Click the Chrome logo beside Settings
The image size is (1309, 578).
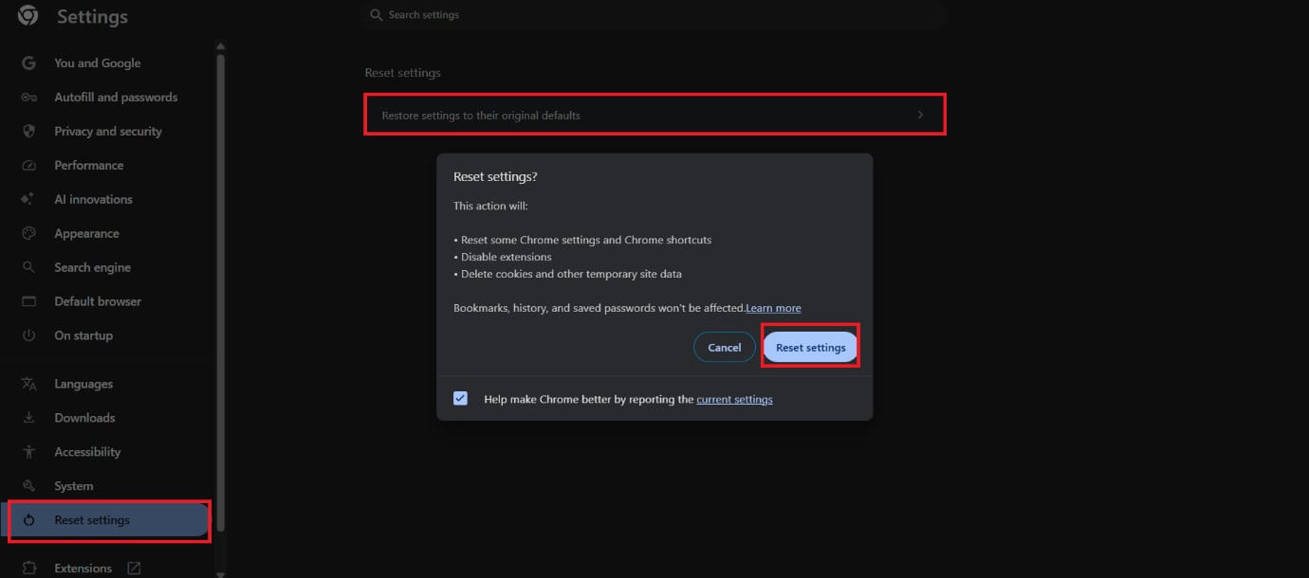[x=28, y=15]
